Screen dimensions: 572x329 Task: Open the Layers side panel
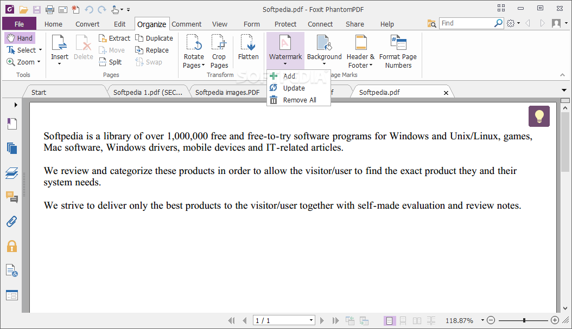pyautogui.click(x=12, y=173)
